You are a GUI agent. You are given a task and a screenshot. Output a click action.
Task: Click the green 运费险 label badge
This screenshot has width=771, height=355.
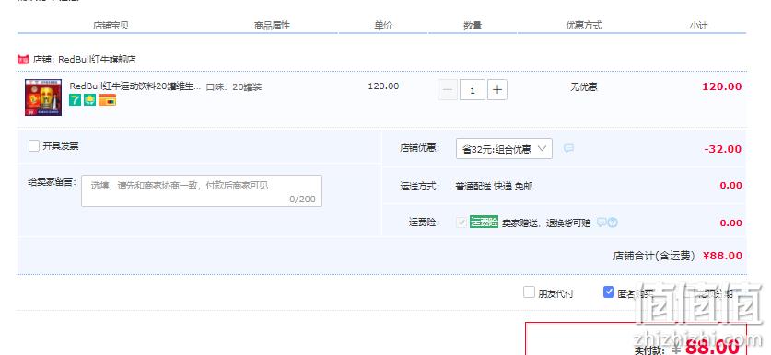(x=484, y=222)
